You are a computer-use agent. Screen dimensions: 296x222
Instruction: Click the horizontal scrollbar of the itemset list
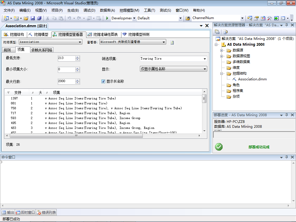pos(103,136)
